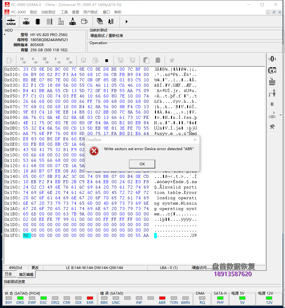Screen dimensions: 285x308
Task: Open the editor tools wrench icon
Action: [172, 60]
